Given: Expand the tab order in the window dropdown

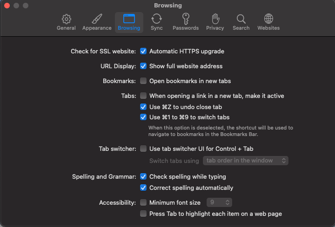Looking at the screenshot, I should [x=246, y=161].
